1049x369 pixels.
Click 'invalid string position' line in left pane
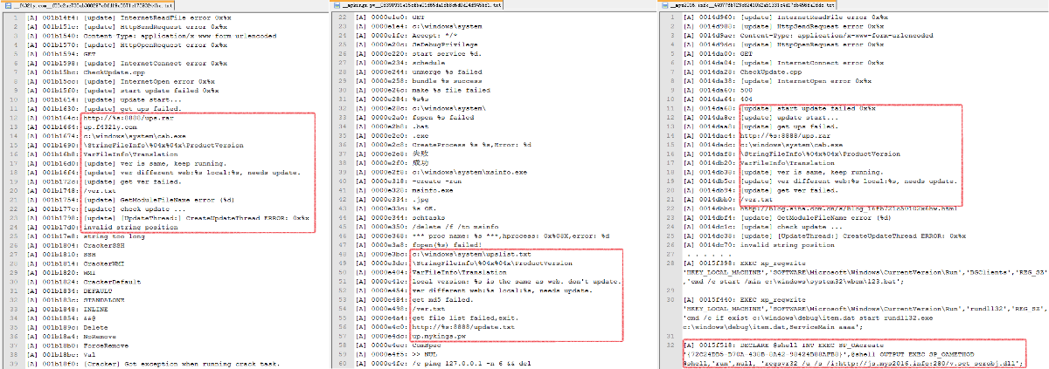[x=129, y=228]
